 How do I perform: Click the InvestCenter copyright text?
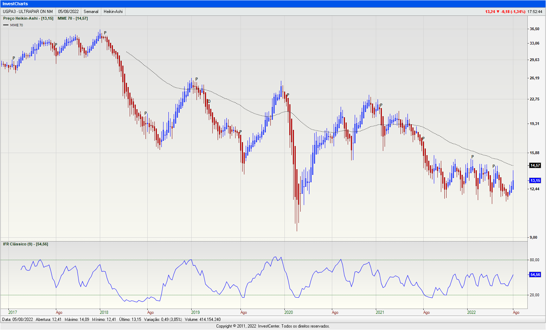click(x=273, y=326)
